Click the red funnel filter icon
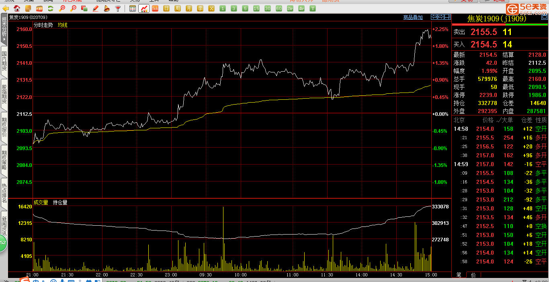 click(x=118, y=8)
